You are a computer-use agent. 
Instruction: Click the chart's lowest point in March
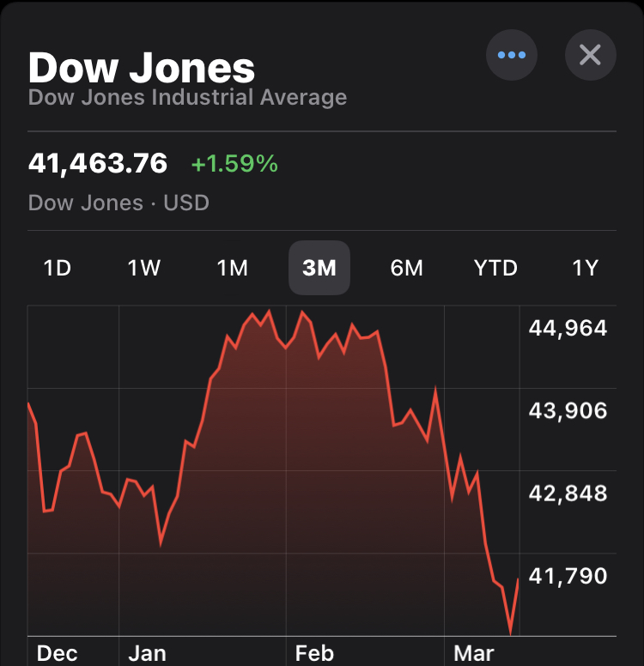point(511,633)
